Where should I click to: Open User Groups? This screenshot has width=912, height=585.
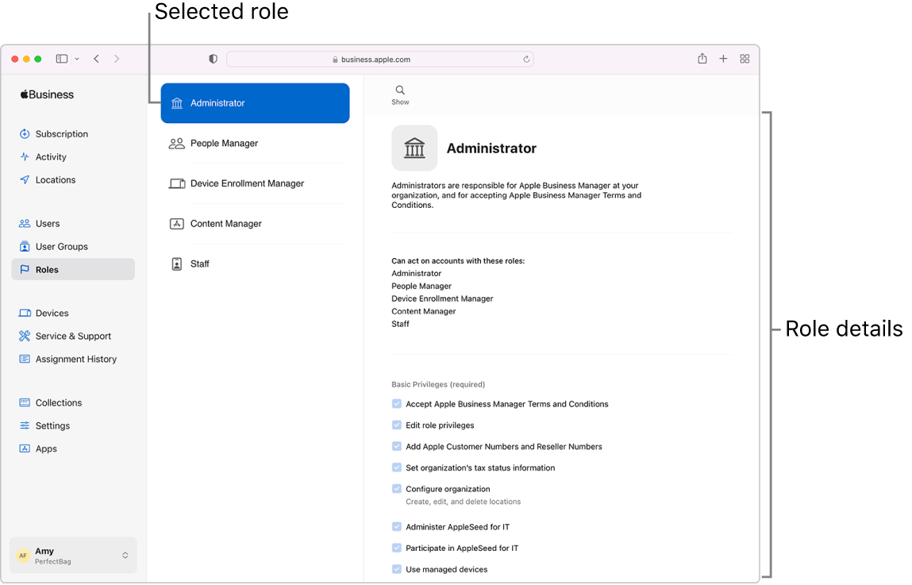tap(63, 246)
